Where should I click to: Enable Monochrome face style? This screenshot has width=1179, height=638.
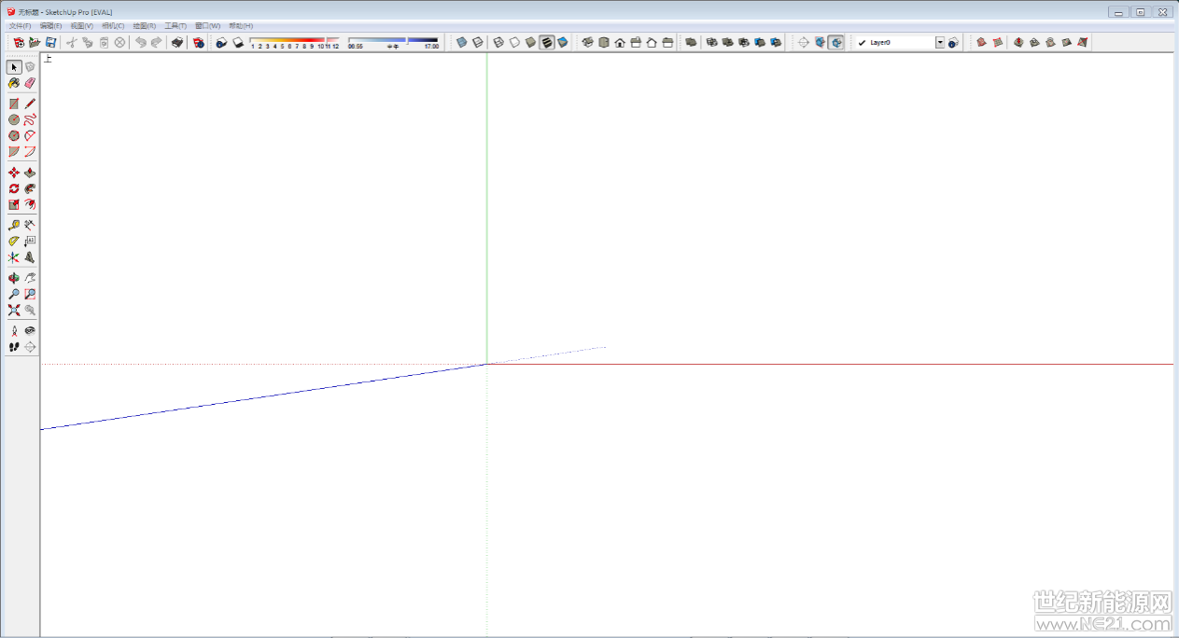[562, 42]
